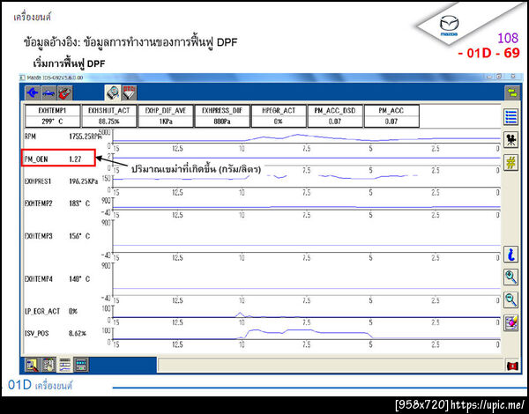The width and height of the screenshot is (529, 414).
Task: Click the video camera recording icon
Action: pos(510,139)
